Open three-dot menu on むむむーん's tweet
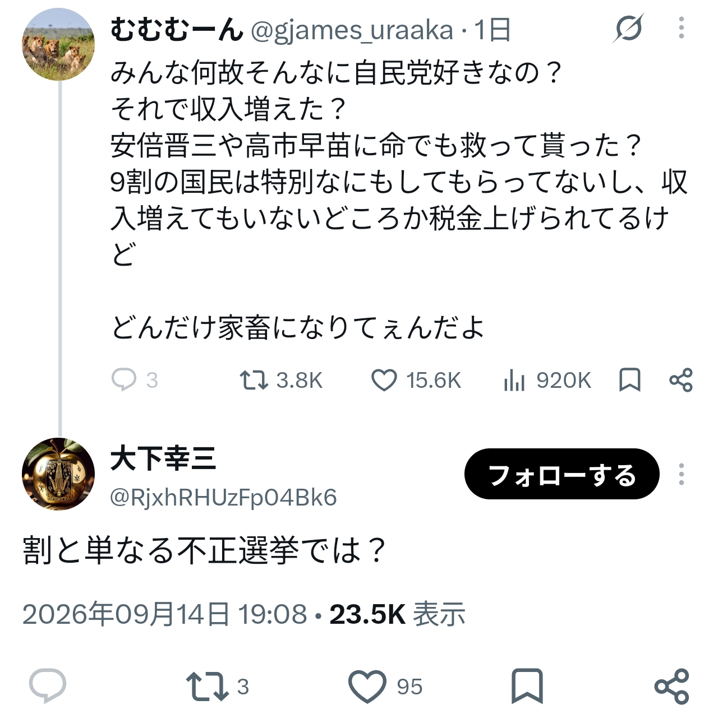 click(681, 28)
